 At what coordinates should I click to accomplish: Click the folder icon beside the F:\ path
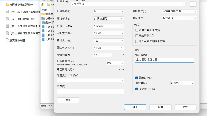coord(48,5)
